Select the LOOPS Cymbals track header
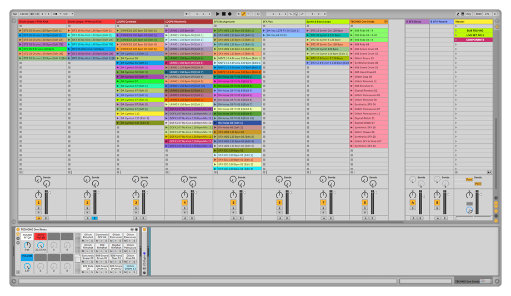 point(140,22)
